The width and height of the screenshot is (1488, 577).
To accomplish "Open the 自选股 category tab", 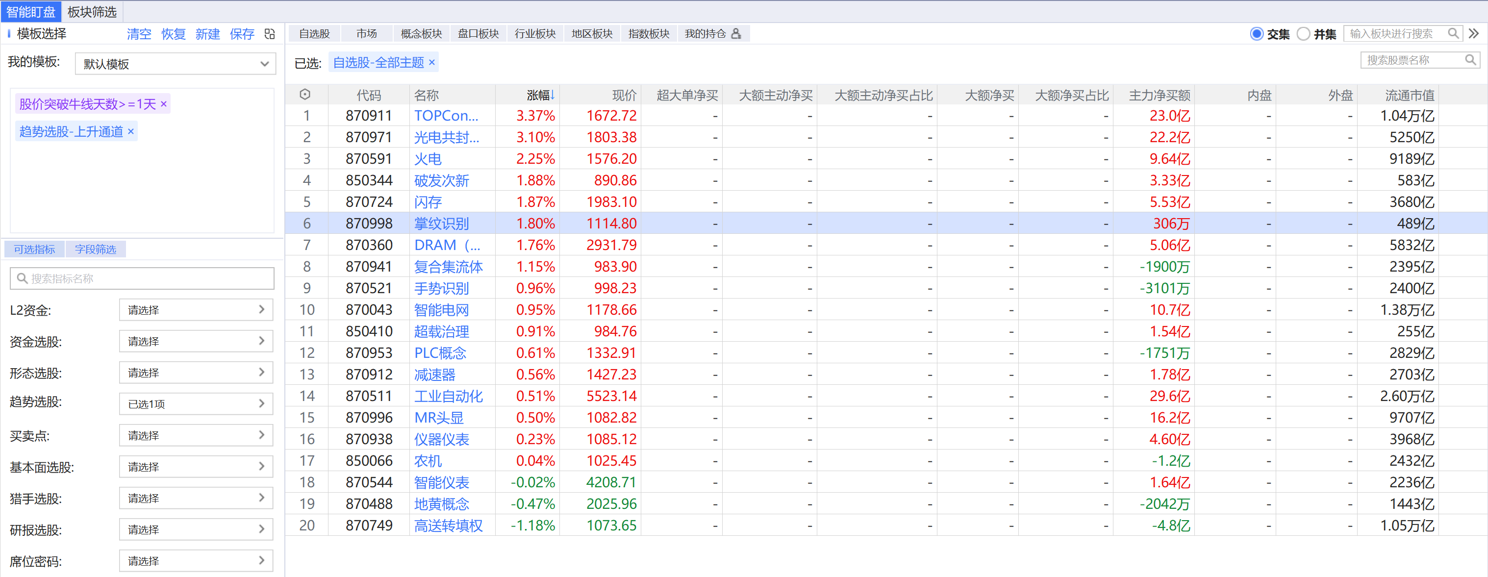I will pos(314,34).
